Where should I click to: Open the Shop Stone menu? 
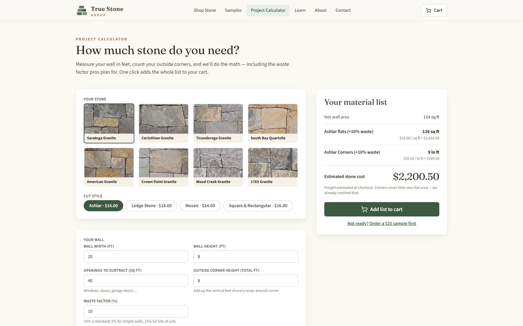pos(205,10)
